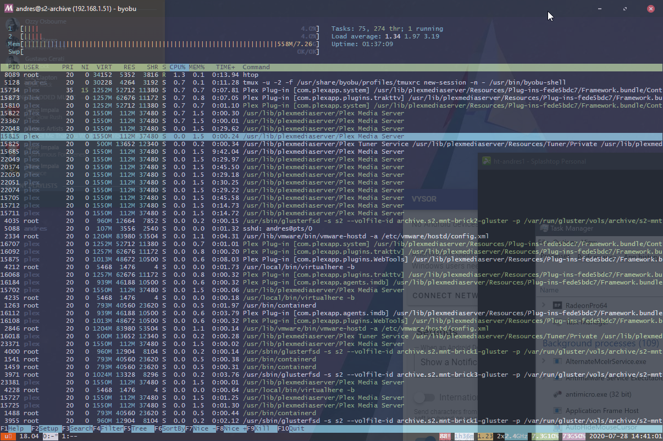Select the highlighted Plex Media Server row
Viewport: 663px width, 441px height.
[x=220, y=136]
